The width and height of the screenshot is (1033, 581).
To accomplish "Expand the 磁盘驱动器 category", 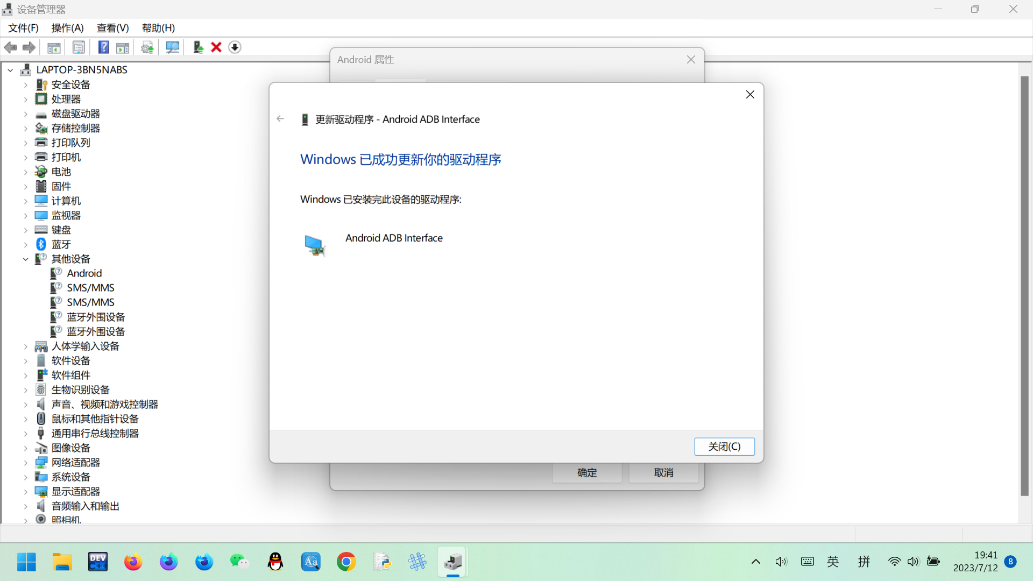I will pos(25,114).
